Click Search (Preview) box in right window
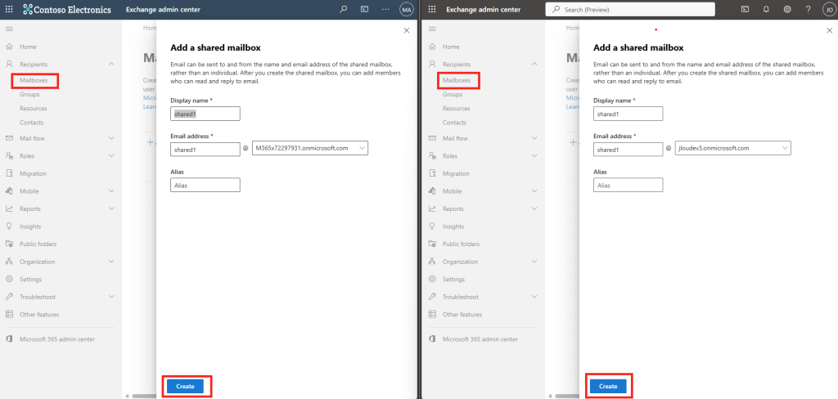The height and width of the screenshot is (399, 838). coord(630,10)
